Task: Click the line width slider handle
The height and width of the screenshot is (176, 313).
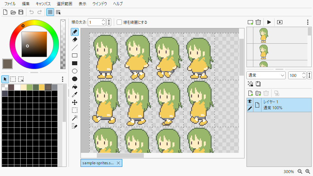Action: (x=109, y=22)
